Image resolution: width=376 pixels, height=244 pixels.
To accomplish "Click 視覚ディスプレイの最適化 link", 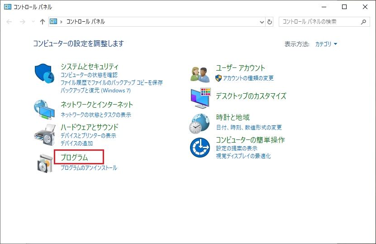I will coord(243,156).
